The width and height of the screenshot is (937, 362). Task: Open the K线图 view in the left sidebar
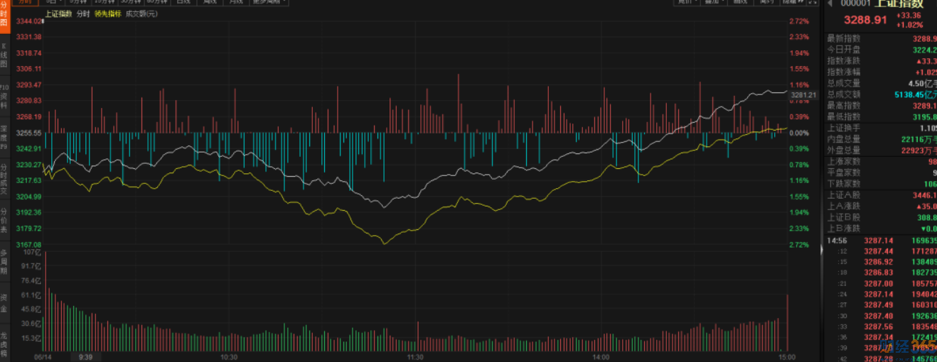(x=4, y=55)
